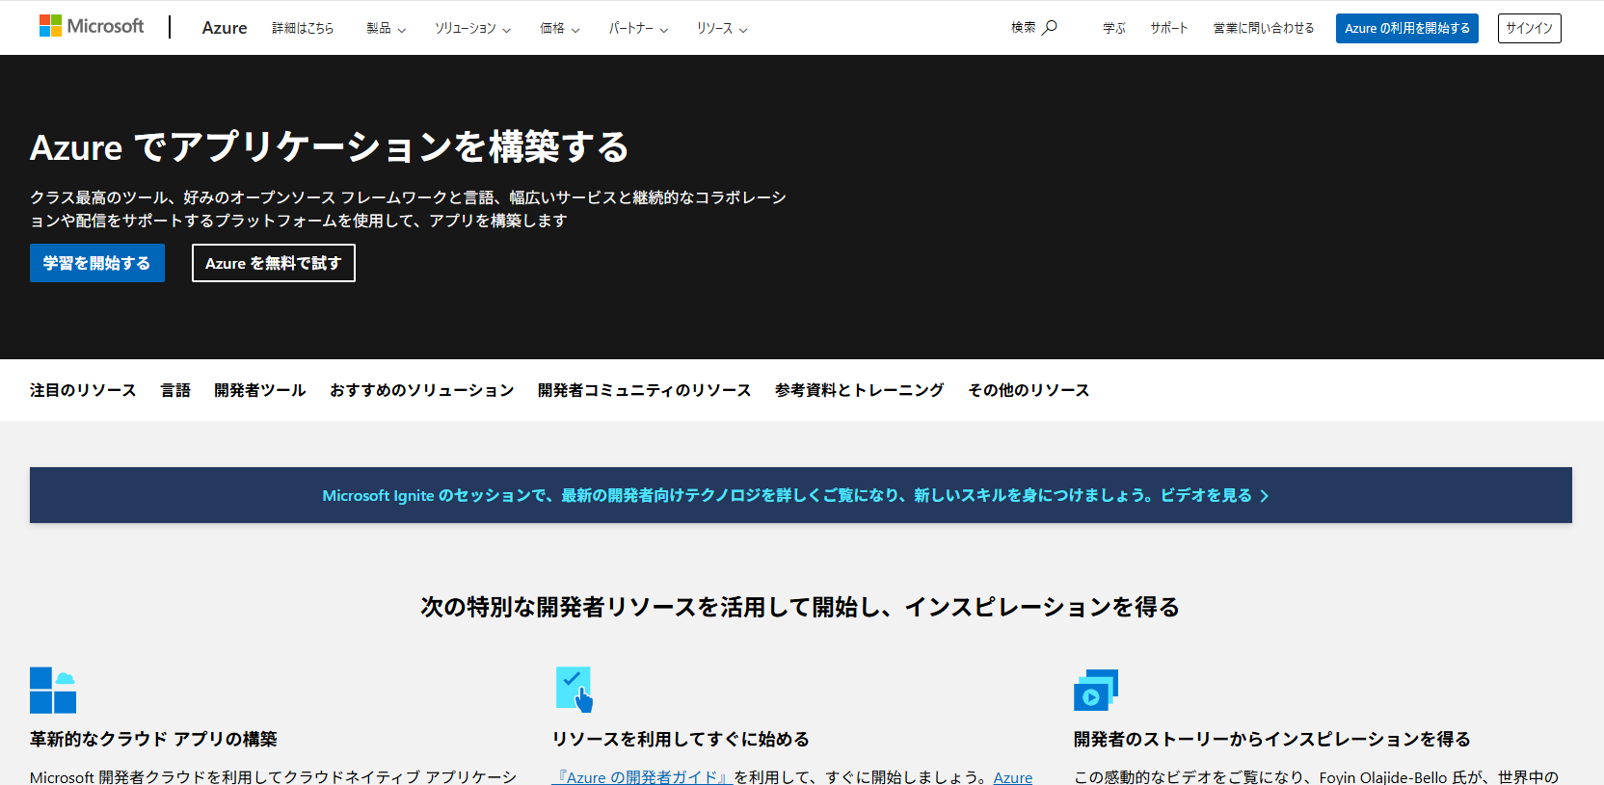Click 革新的なクラウド アプリの構築 heading
This screenshot has height=785, width=1604.
pos(153,739)
